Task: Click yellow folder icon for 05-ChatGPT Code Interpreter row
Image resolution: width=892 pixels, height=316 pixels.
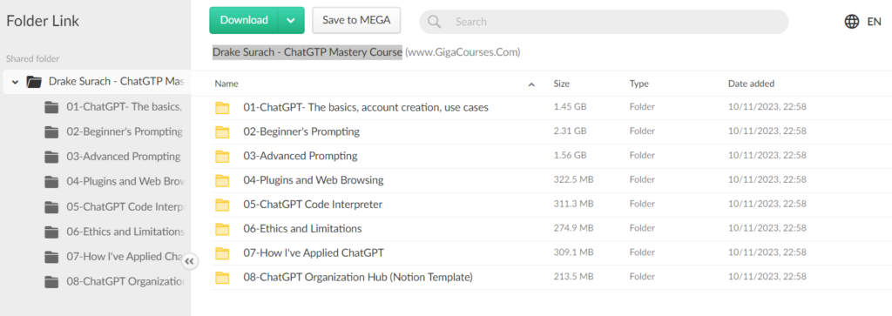Action: pyautogui.click(x=222, y=205)
